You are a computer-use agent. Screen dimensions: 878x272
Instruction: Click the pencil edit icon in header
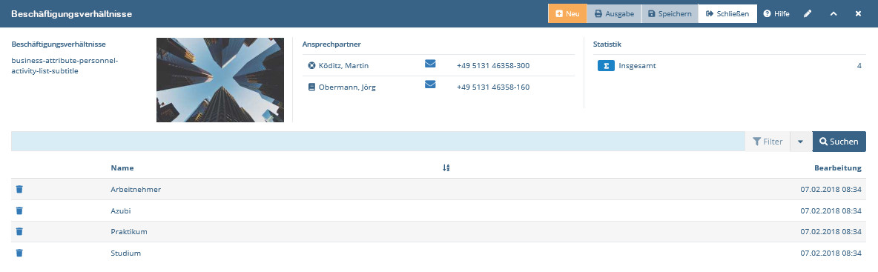coord(808,14)
